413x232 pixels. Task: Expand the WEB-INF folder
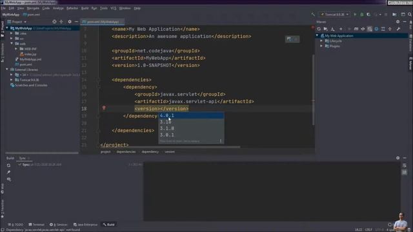[x=16, y=49]
